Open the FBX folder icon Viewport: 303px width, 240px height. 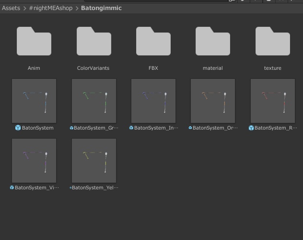point(153,41)
